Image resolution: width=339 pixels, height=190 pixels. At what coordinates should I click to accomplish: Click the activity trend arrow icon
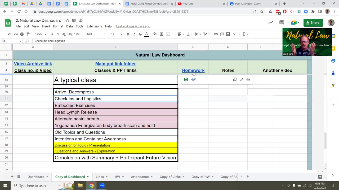point(271,23)
